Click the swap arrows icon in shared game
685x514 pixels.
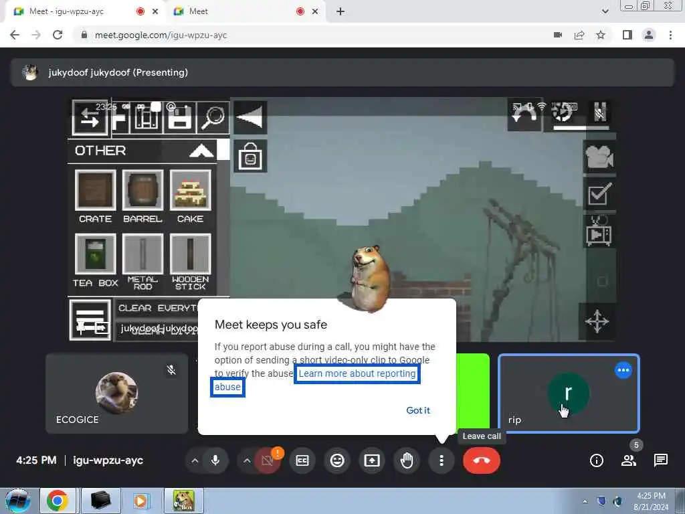pos(90,118)
